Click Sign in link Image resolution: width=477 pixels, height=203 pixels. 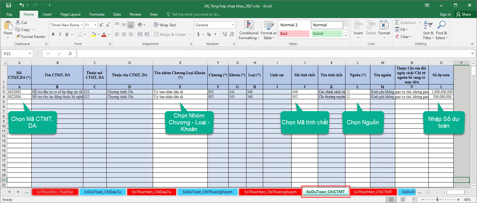445,14
